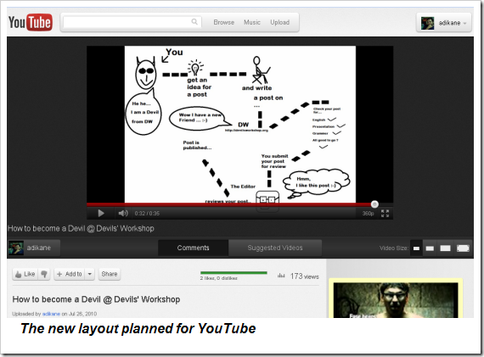Open the Browse link
The width and height of the screenshot is (484, 357).
(224, 22)
